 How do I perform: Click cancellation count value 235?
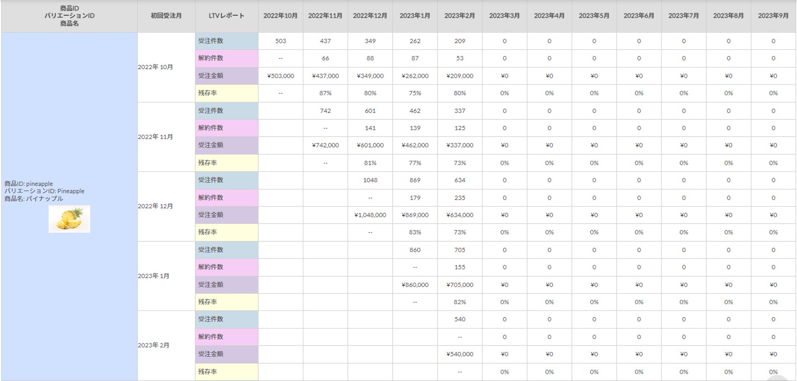coord(460,198)
